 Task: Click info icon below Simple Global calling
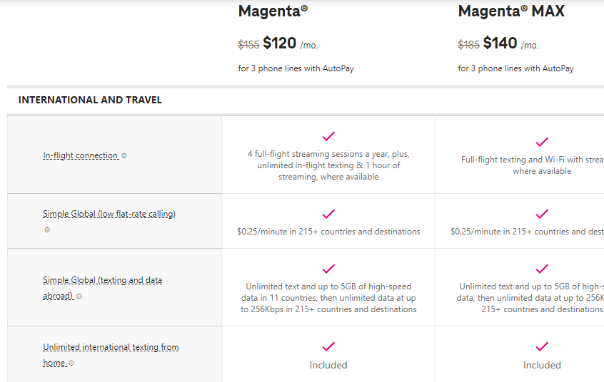(47, 230)
